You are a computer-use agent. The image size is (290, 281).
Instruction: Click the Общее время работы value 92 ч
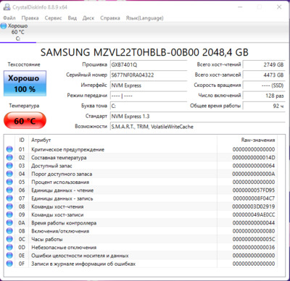[264, 106]
